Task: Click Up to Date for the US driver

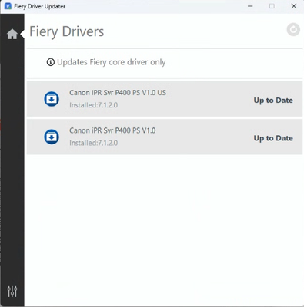Action: pyautogui.click(x=273, y=101)
